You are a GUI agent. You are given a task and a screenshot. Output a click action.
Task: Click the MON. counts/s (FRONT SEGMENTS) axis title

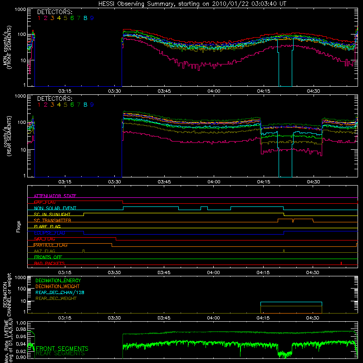pyautogui.click(x=7, y=47)
